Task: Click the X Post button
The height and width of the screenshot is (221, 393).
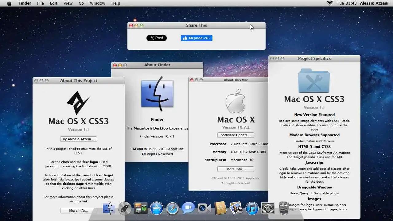Action: point(157,38)
